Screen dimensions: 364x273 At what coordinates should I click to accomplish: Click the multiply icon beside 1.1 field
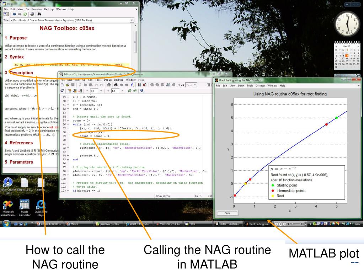coord(122,91)
